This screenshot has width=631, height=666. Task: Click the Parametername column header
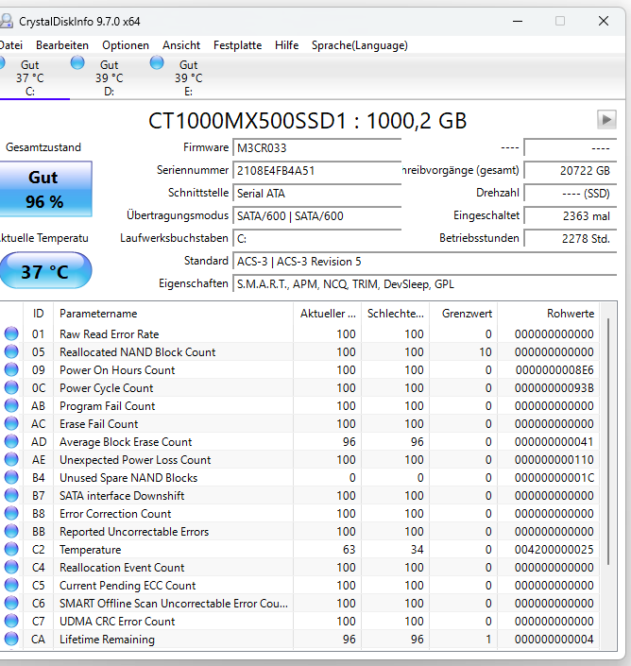click(173, 314)
